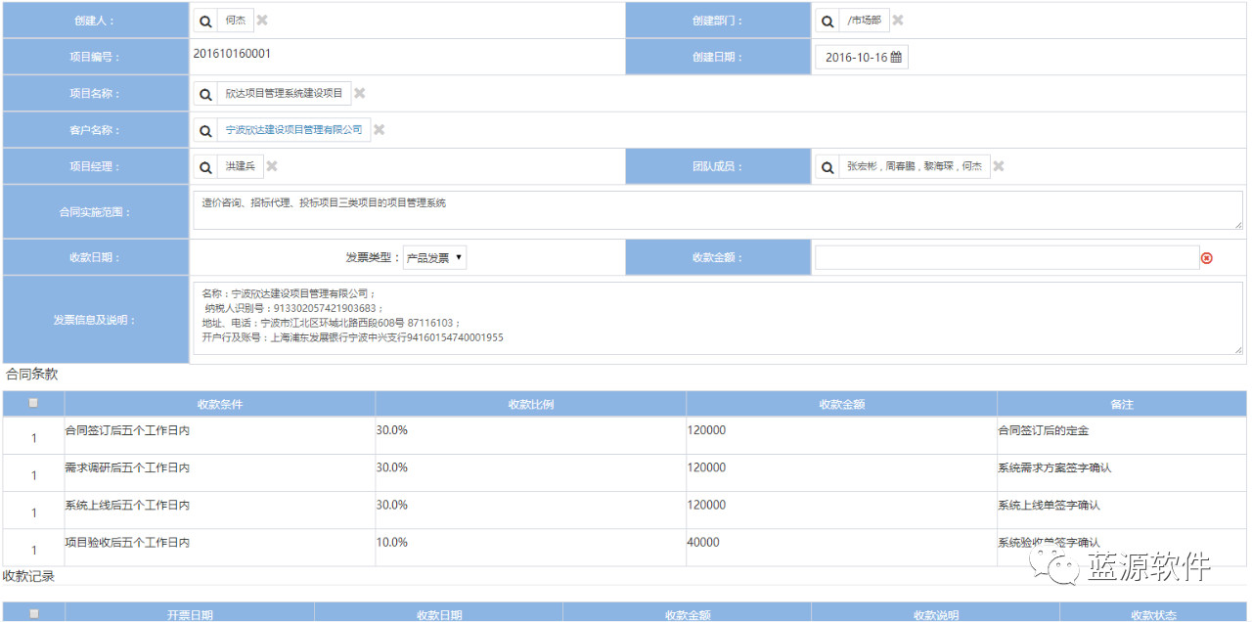Image resolution: width=1252 pixels, height=622 pixels.
Task: Clear the 创建人 value 何杰
Action: (262, 21)
